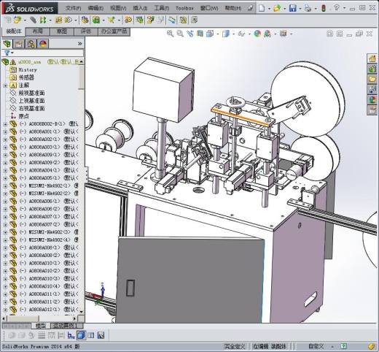This screenshot has width=379, height=352.
Task: Select 前视基准面 plane in tree
Action: [x=31, y=93]
